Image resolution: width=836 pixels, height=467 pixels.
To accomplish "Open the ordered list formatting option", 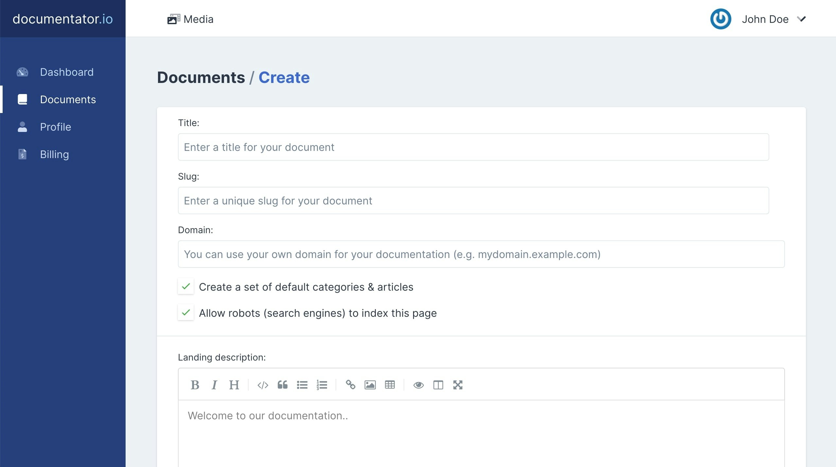I will [x=322, y=385].
